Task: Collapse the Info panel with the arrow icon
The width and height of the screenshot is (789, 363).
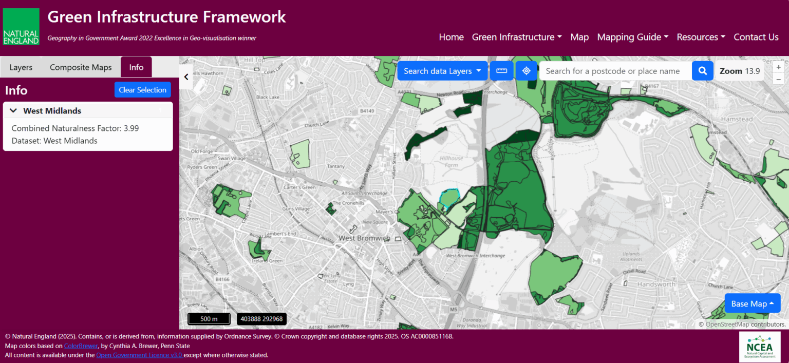Action: pos(186,76)
